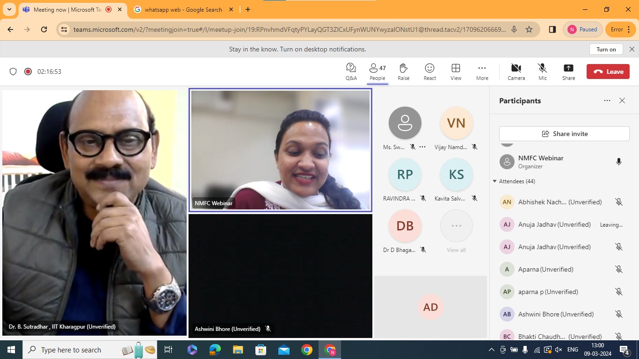
Task: Toggle the People participants panel
Action: [x=377, y=72]
